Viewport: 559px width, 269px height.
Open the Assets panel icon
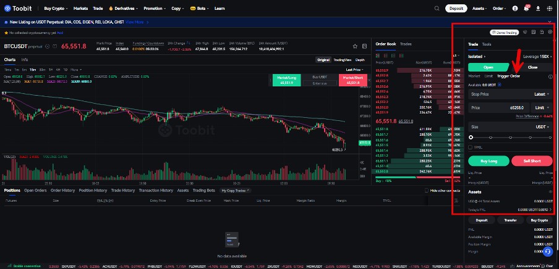click(x=550, y=192)
